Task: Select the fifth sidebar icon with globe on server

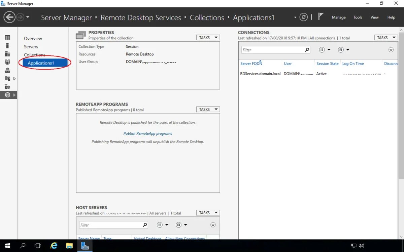Action: pos(7,70)
